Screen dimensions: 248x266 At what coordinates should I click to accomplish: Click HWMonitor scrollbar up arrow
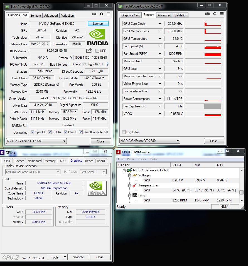click(x=242, y=170)
